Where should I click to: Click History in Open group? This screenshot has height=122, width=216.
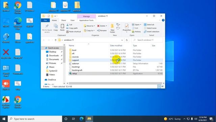(136, 32)
